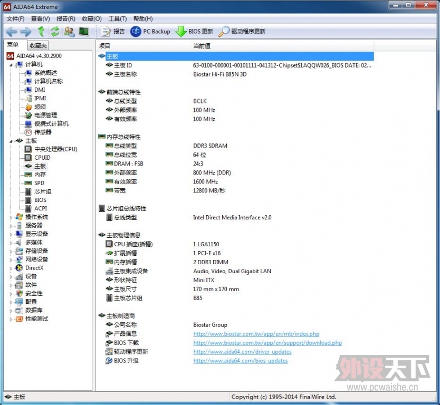Image resolution: width=440 pixels, height=405 pixels.
Task: Select DMI in the tree
Action: tap(40, 90)
